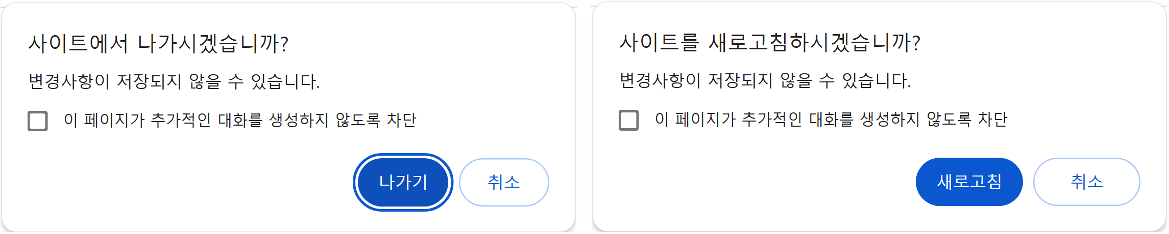The height and width of the screenshot is (234, 1169).
Task: Click the word 차단 in the leave-site dialog
Action: point(402,120)
